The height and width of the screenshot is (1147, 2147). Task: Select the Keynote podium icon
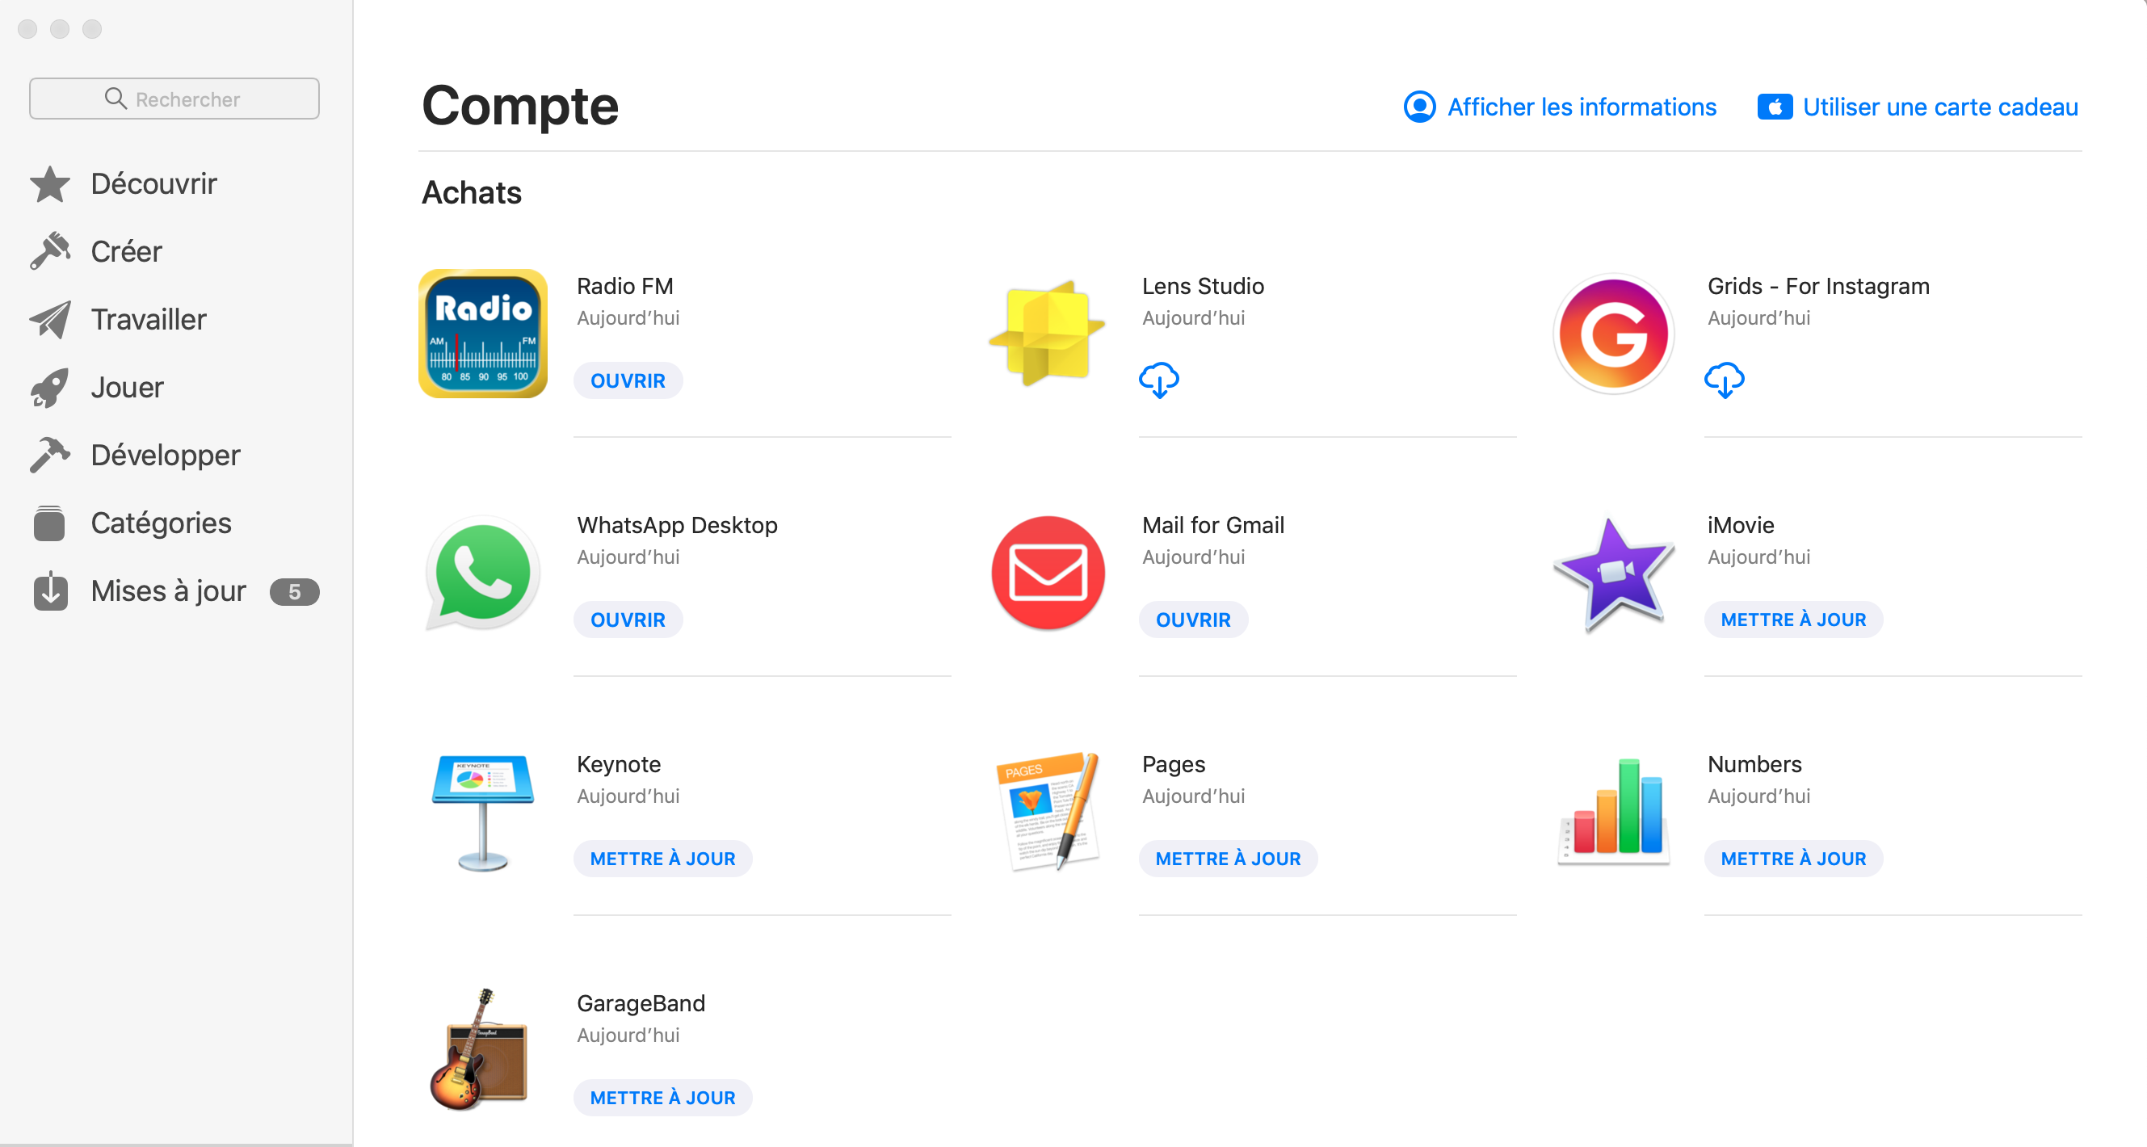482,812
